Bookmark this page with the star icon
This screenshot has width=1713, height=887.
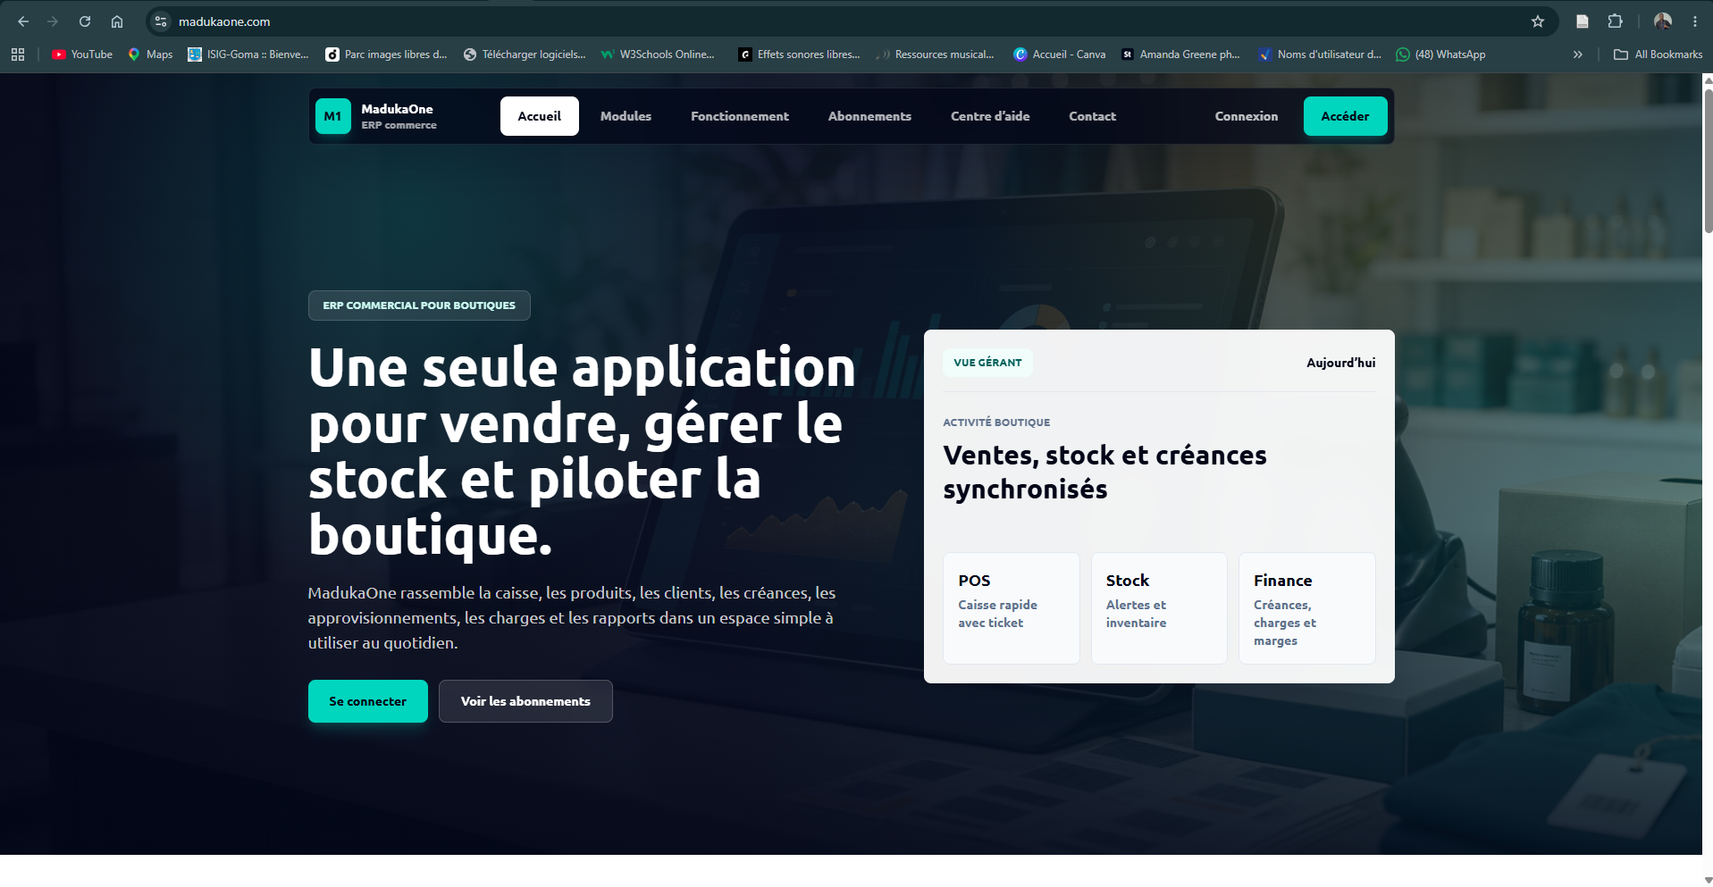[x=1538, y=21]
